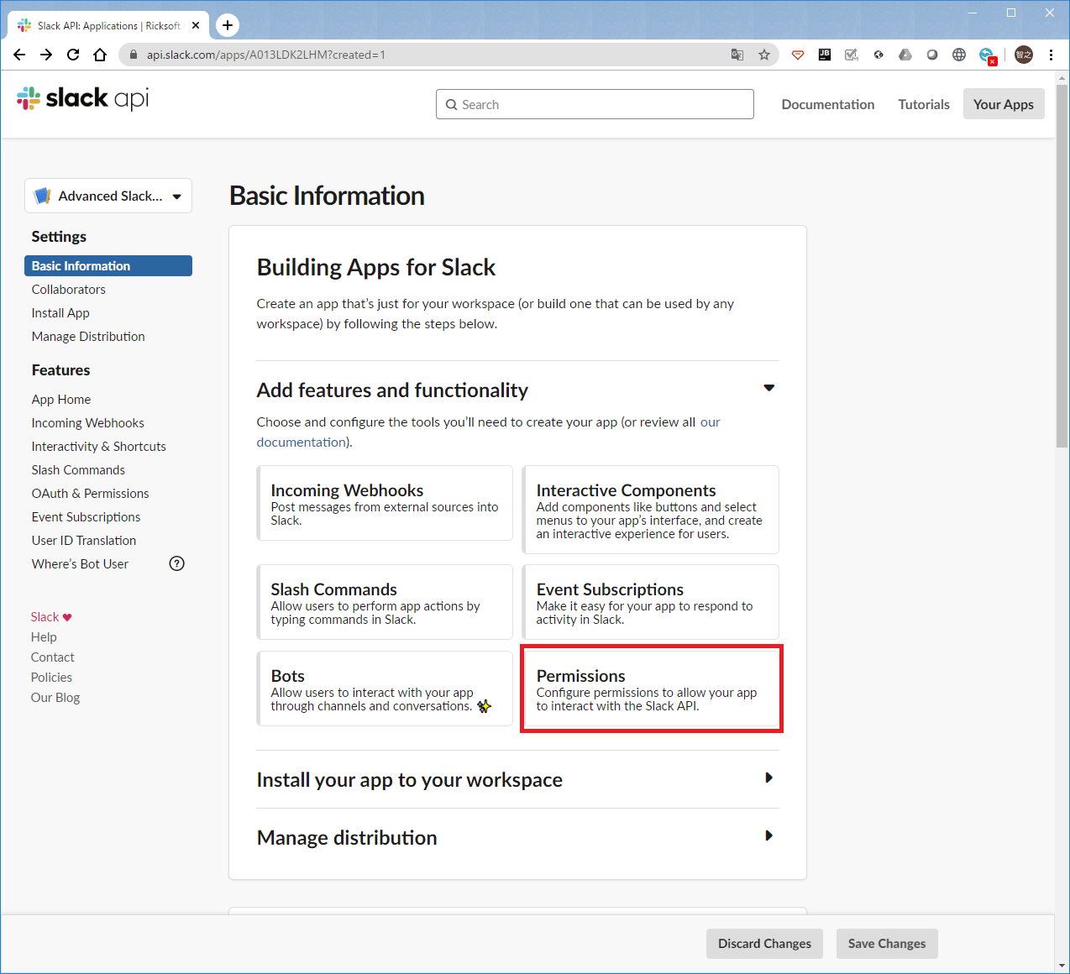This screenshot has height=974, width=1070.
Task: Go forward in browser history
Action: (46, 55)
